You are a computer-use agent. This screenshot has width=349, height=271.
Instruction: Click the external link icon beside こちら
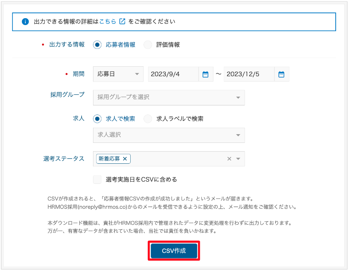(x=122, y=22)
